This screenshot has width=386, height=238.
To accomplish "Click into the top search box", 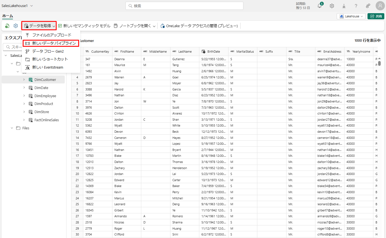I will click(x=184, y=6).
